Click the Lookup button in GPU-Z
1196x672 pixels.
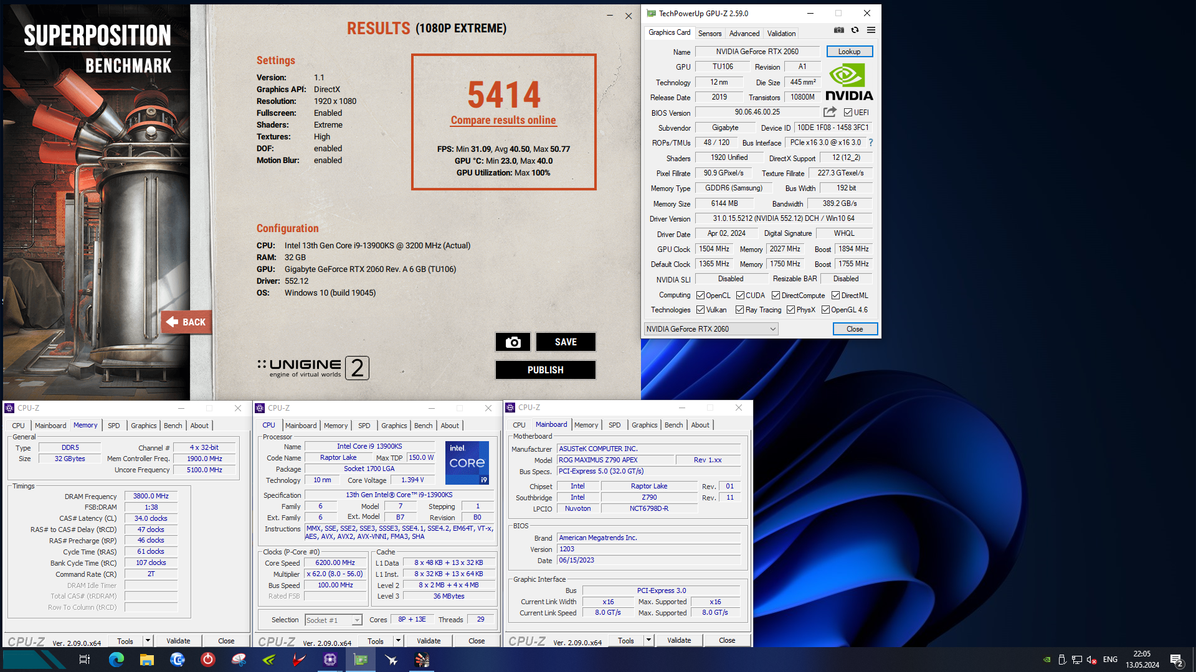[849, 52]
